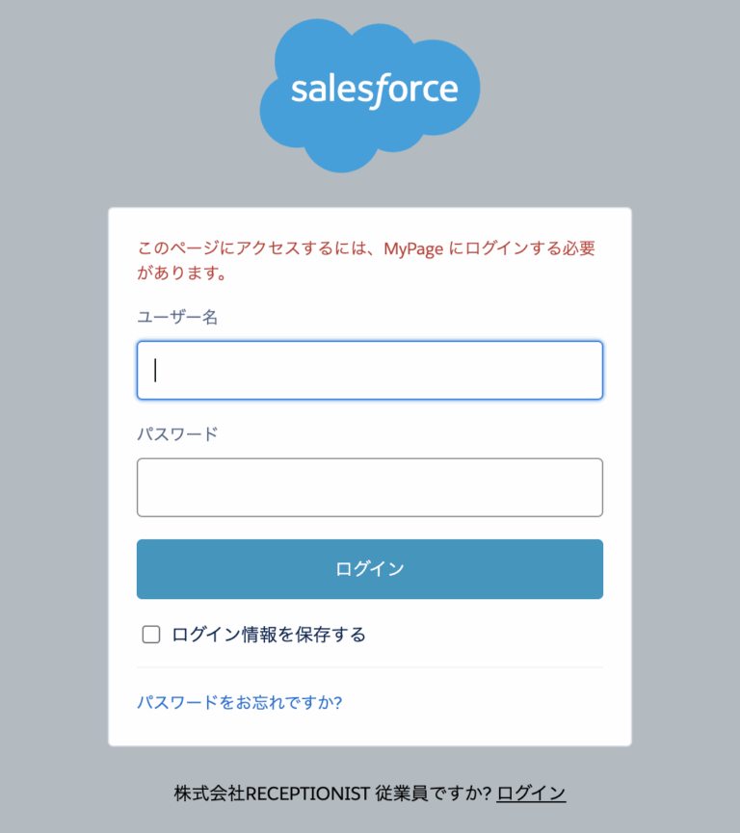Click inside the ユーザー名 field
Screen dimensions: 740x833
pyautogui.click(x=370, y=370)
